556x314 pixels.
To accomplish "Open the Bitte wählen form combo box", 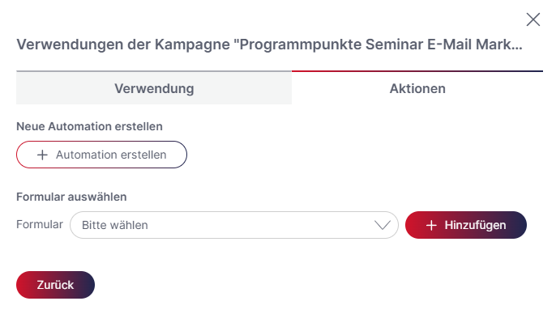I will point(234,225).
